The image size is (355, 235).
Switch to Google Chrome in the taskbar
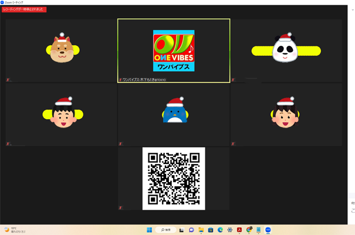click(x=249, y=230)
